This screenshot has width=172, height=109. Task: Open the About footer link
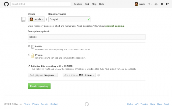166,104
